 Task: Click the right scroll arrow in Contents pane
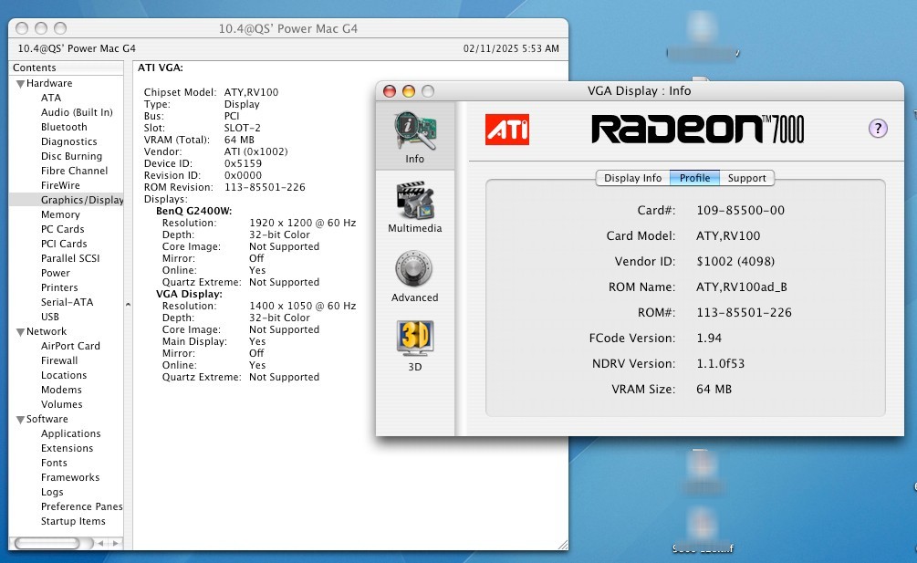116,543
